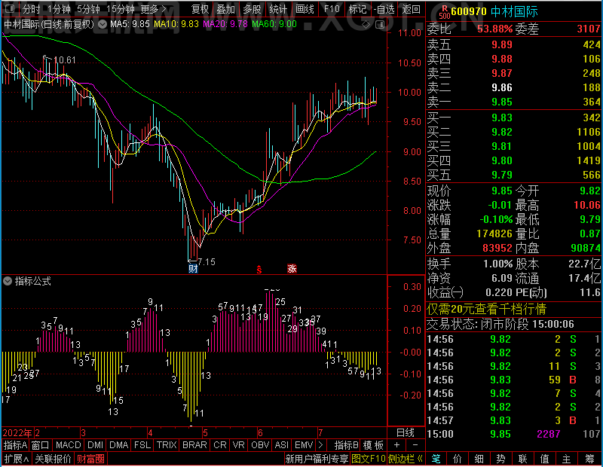The image size is (603, 467).
Task: Open the 新用户福利专享 promotion link
Action: pos(317,459)
